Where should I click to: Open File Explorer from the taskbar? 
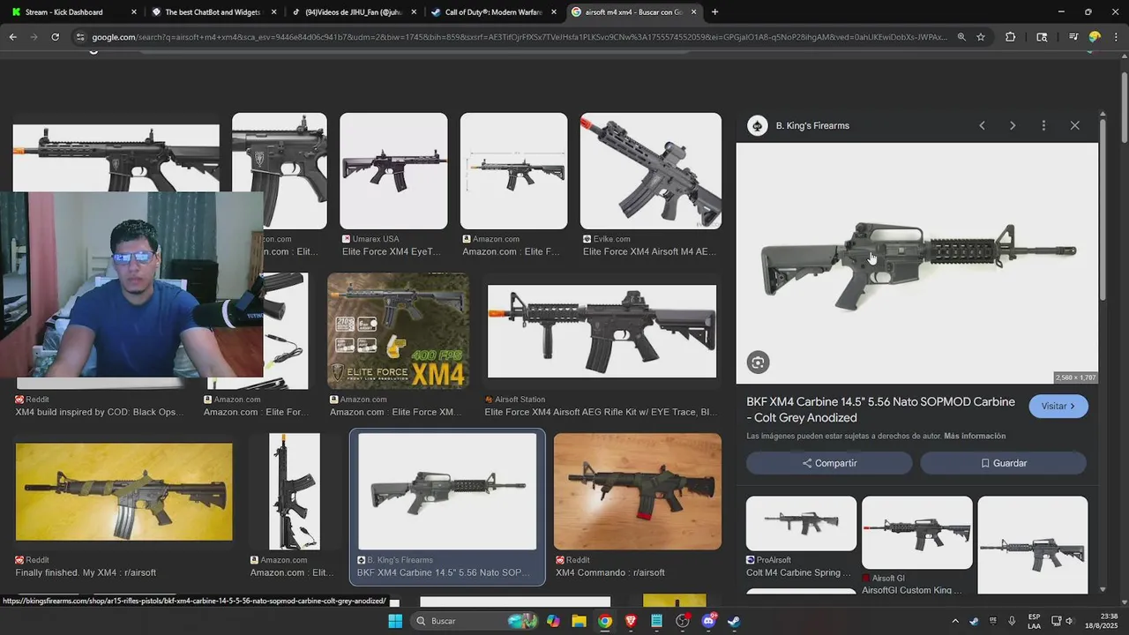(579, 621)
